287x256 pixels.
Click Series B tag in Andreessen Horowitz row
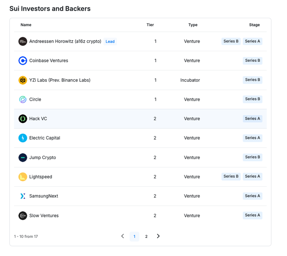pos(231,41)
